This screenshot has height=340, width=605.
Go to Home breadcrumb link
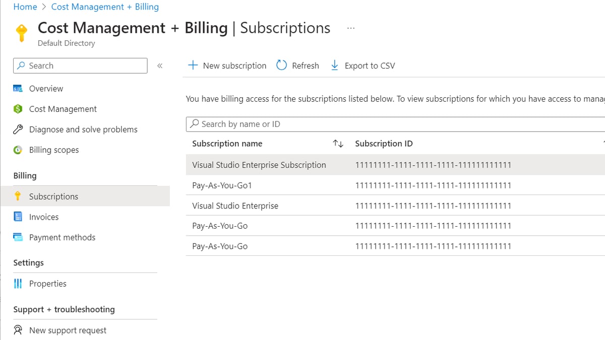point(25,7)
